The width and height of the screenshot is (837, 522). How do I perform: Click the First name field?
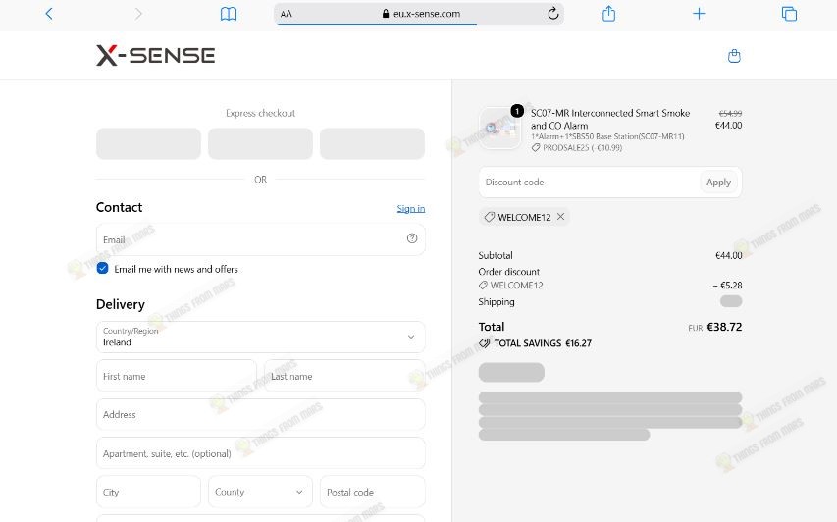click(177, 376)
